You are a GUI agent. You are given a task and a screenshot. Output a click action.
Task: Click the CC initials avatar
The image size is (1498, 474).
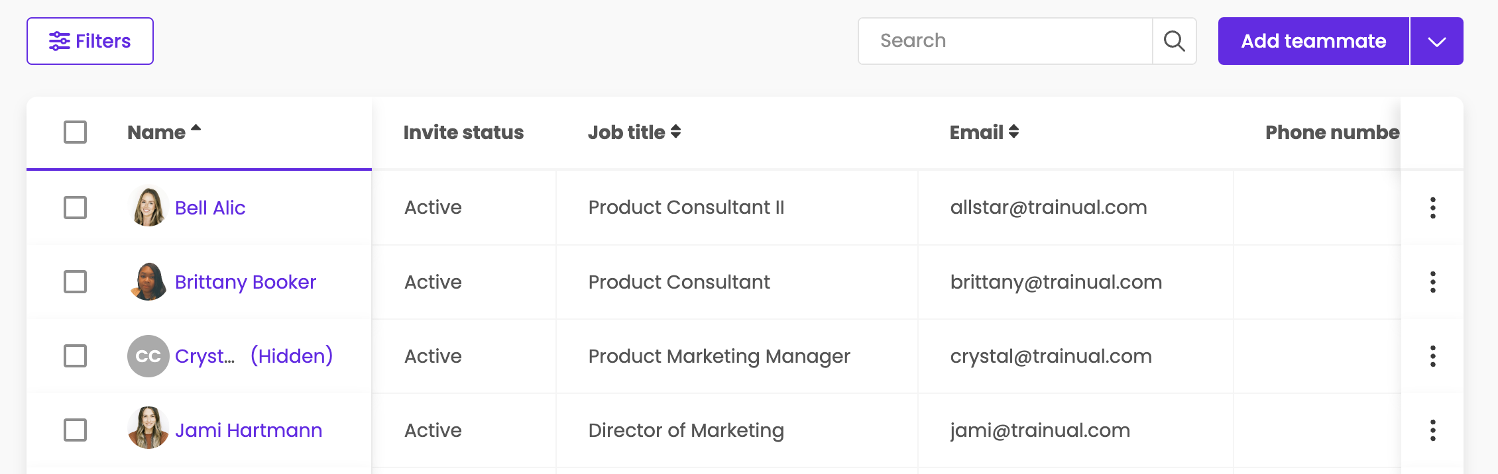148,356
